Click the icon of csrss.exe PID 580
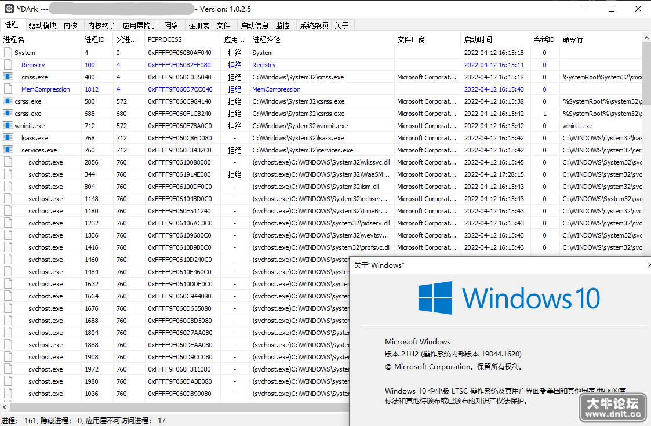 point(8,101)
